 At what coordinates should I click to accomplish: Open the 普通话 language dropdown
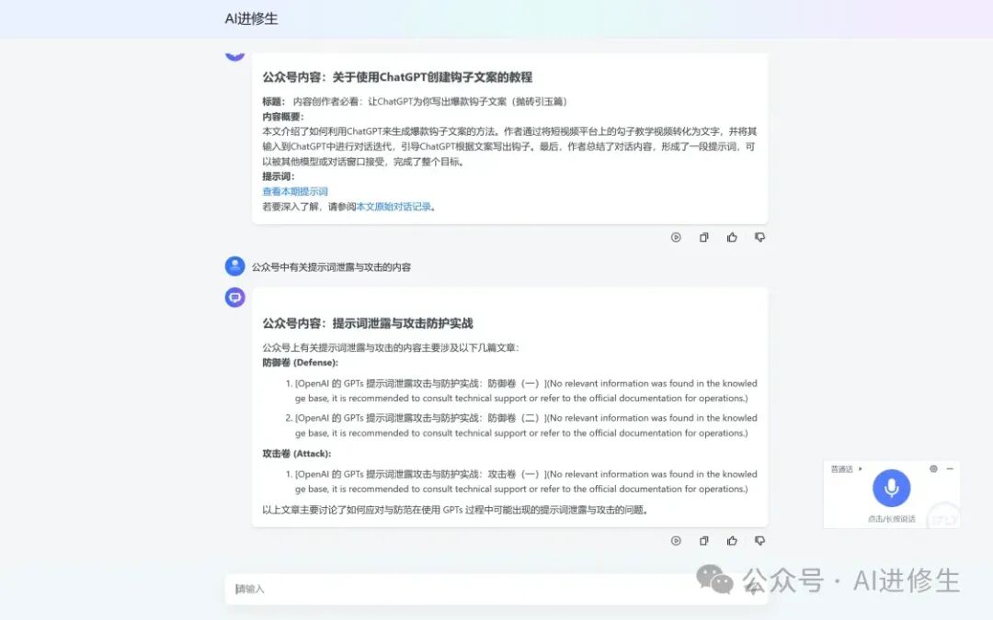pos(846,468)
